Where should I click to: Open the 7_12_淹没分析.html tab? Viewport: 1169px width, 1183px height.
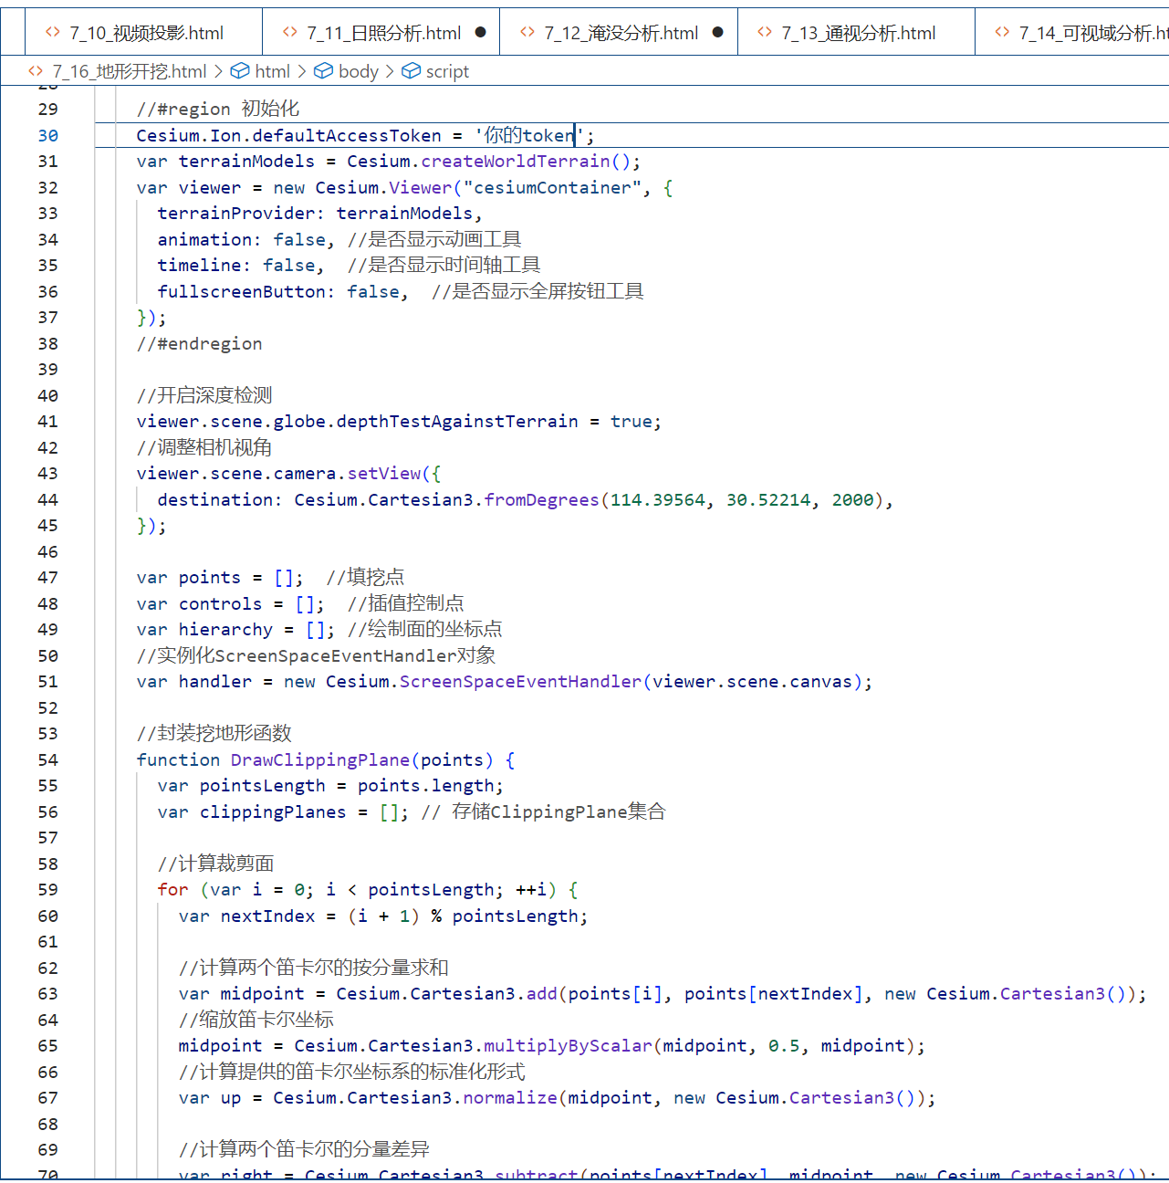[x=619, y=33]
